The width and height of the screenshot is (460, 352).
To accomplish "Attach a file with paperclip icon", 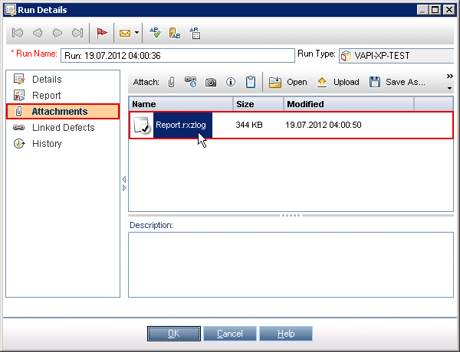I will [x=171, y=83].
